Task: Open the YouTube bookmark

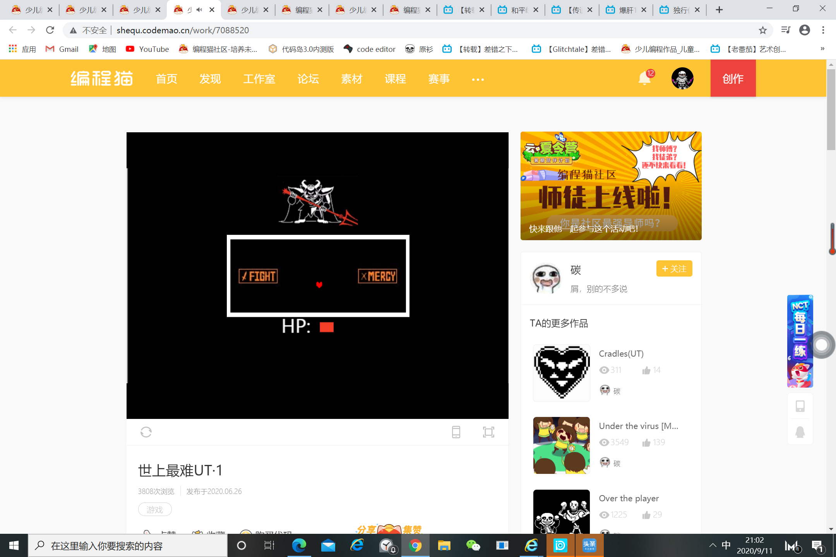Action: [147, 49]
